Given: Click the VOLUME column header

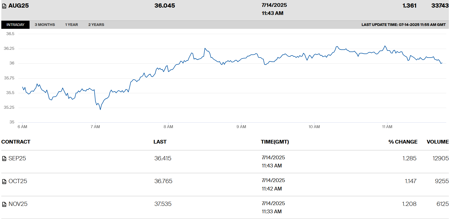Looking at the screenshot, I should pos(438,142).
